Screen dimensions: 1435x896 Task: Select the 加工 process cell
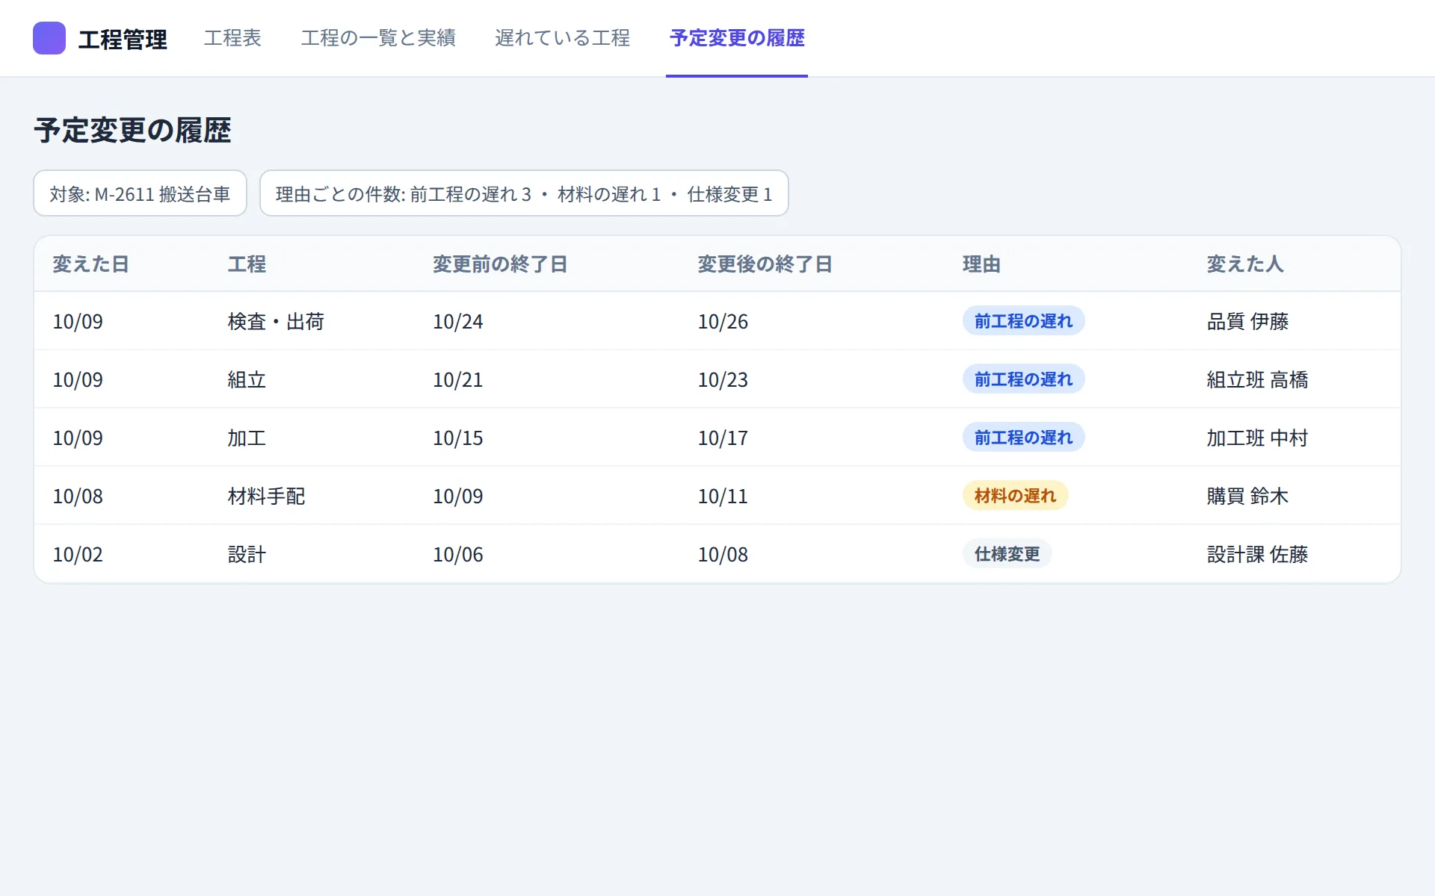(247, 438)
